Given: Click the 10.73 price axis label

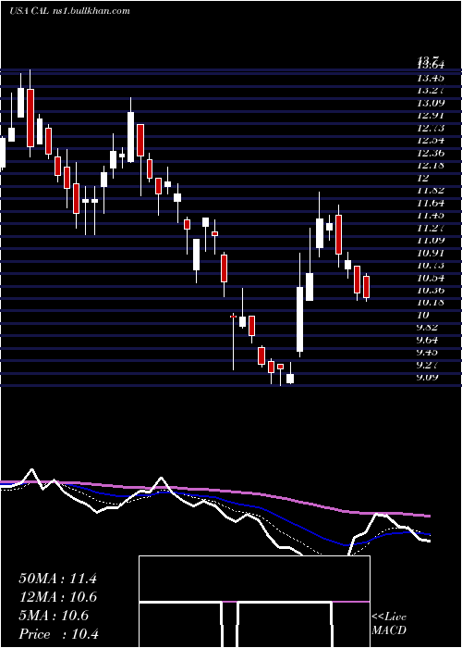Looking at the screenshot, I should coord(432,266).
